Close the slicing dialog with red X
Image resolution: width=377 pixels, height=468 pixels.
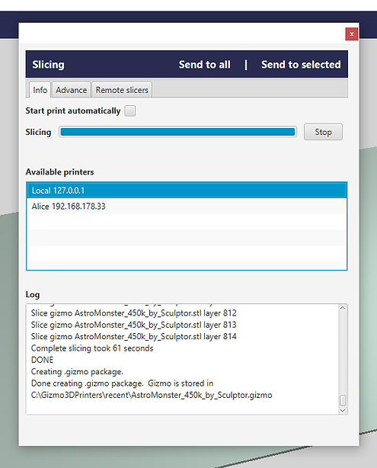pos(352,34)
